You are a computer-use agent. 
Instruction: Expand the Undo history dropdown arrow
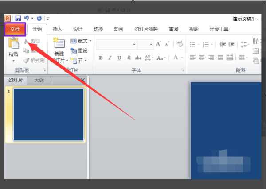pos(32,18)
